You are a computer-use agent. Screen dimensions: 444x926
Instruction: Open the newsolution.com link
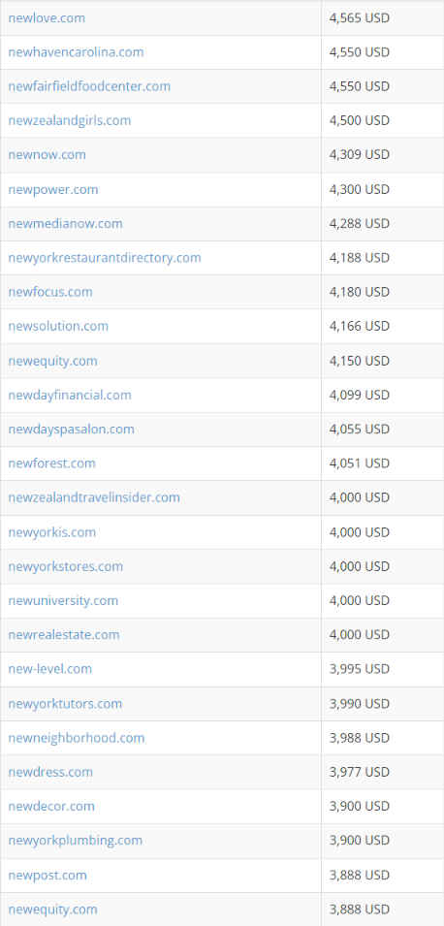coord(58,327)
